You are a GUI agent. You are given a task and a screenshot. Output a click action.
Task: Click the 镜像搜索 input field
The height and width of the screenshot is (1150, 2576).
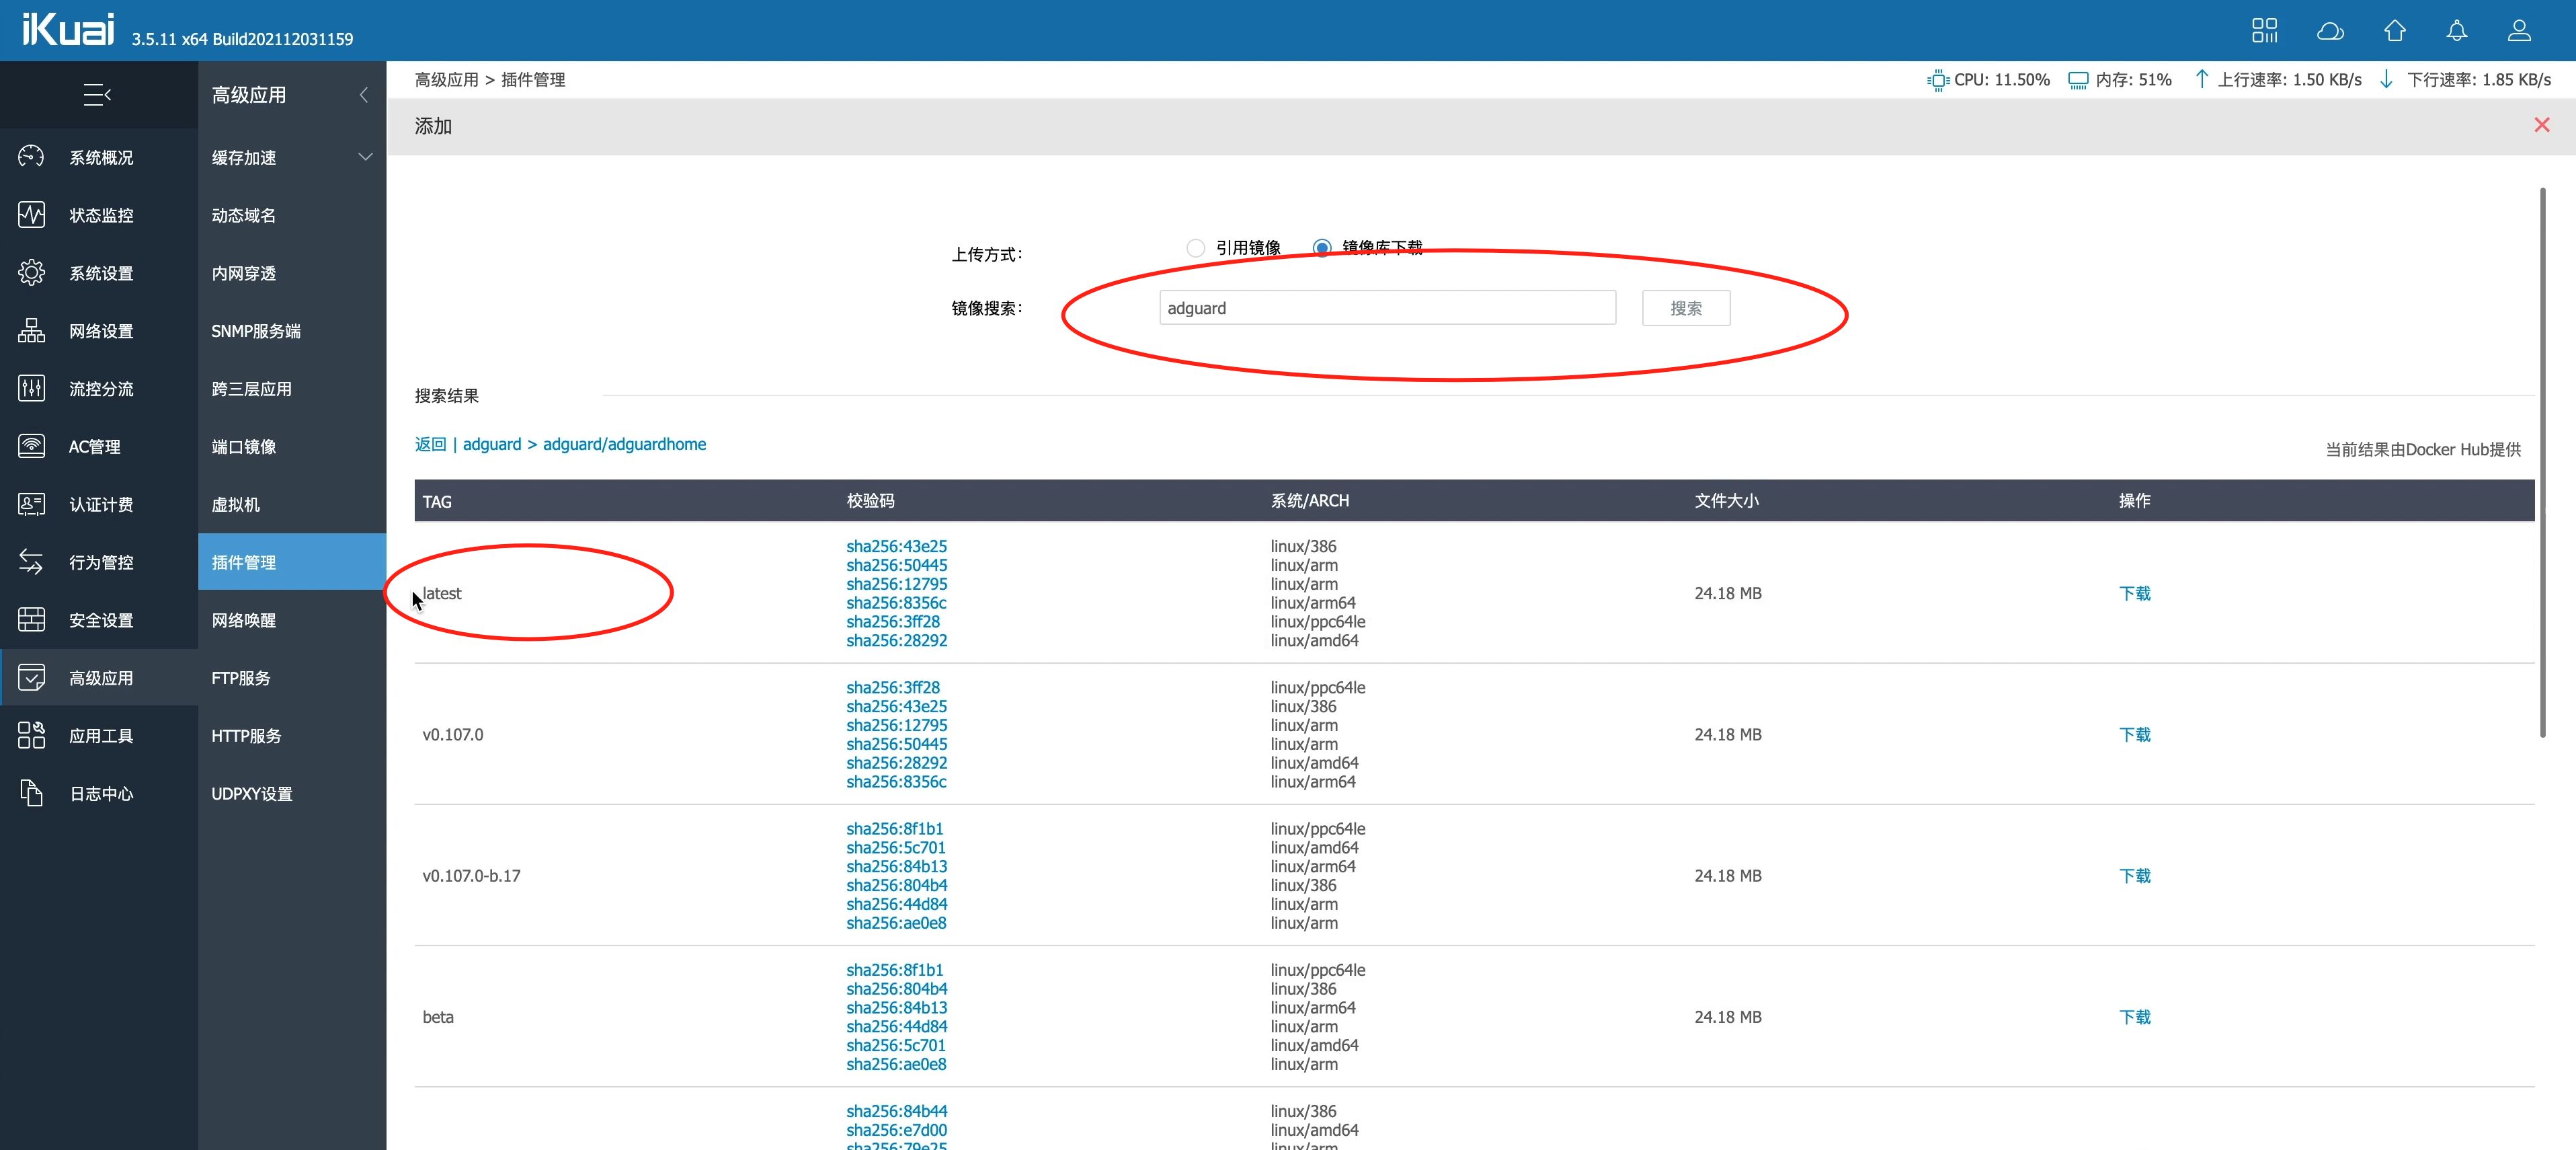pyautogui.click(x=1387, y=308)
